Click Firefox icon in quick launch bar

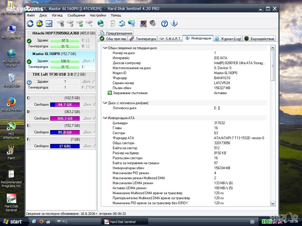[41, 222]
